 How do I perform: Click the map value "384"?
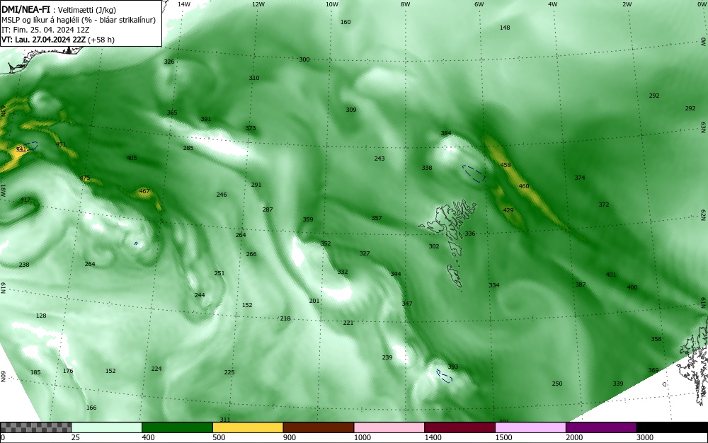click(446, 133)
